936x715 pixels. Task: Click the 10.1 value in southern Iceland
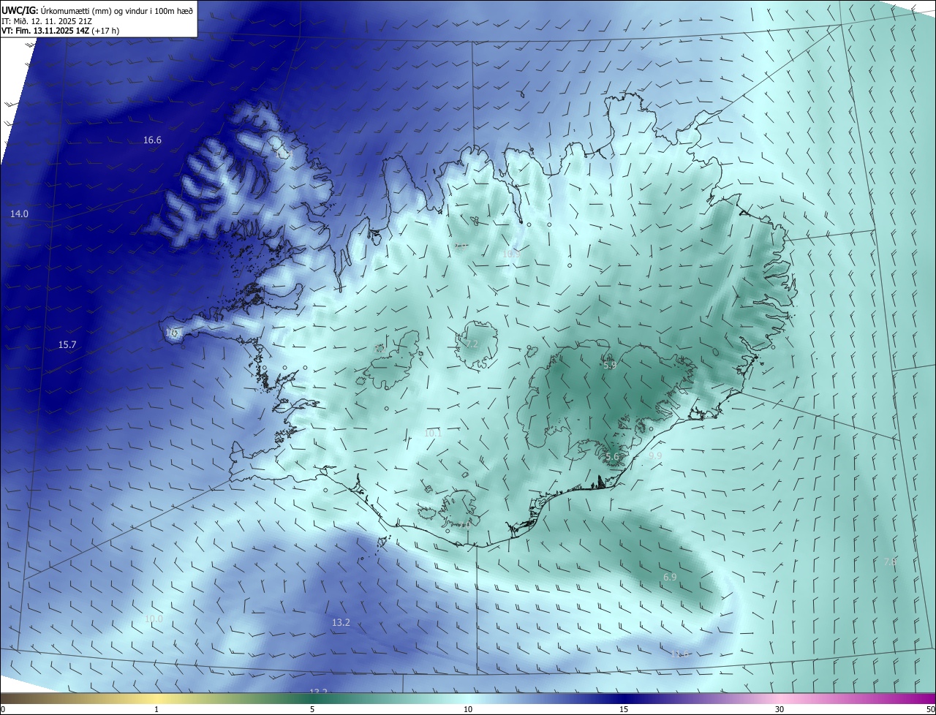pyautogui.click(x=433, y=433)
